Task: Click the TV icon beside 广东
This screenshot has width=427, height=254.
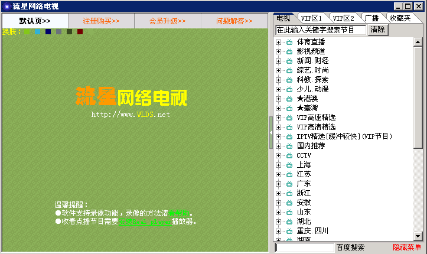Action: pyautogui.click(x=289, y=184)
